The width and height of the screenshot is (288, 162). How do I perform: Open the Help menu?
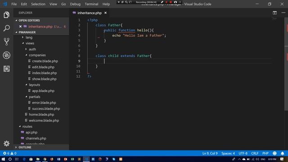[106, 4]
